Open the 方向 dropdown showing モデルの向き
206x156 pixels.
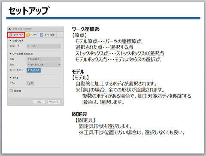[x=44, y=59]
